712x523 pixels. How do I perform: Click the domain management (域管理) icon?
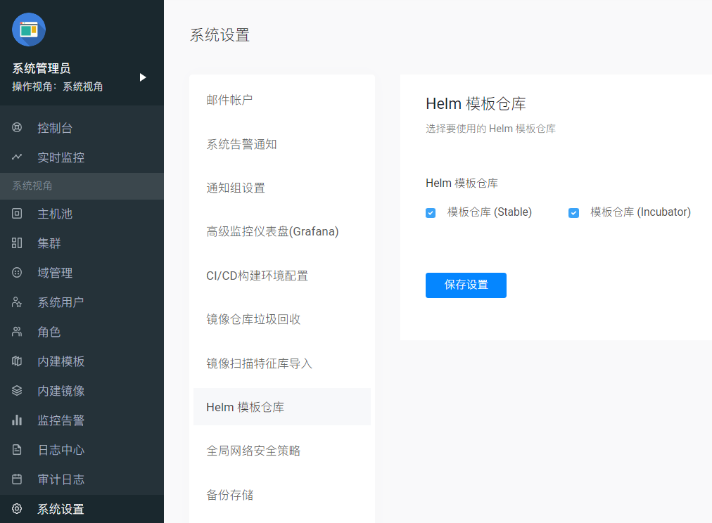point(17,273)
